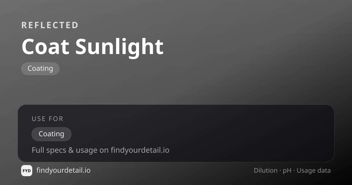Click the dot separator after Dilution
The width and height of the screenshot is (352, 185).
point(280,171)
